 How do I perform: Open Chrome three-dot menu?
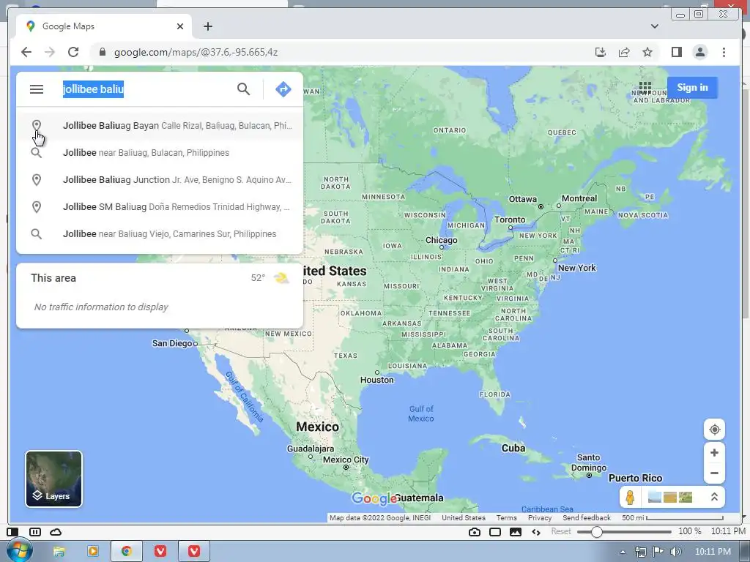coord(724,52)
